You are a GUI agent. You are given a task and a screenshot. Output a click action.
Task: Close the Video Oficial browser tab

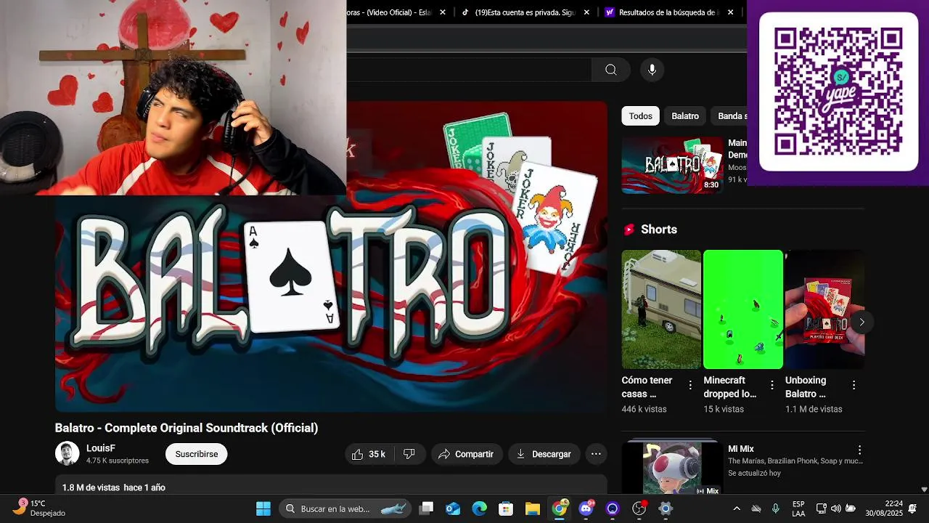click(x=443, y=12)
